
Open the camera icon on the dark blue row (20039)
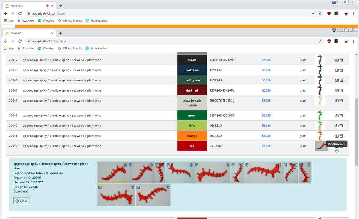[337, 70]
